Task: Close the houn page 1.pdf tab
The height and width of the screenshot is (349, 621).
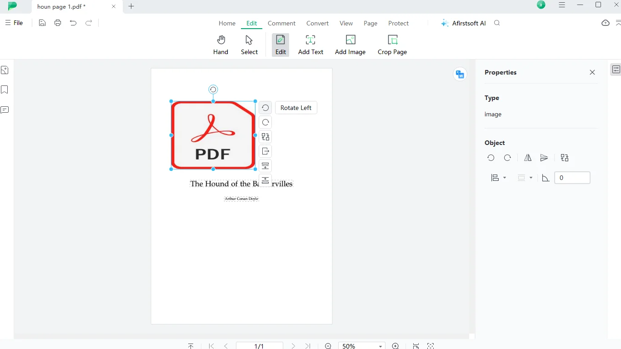Action: click(x=114, y=6)
